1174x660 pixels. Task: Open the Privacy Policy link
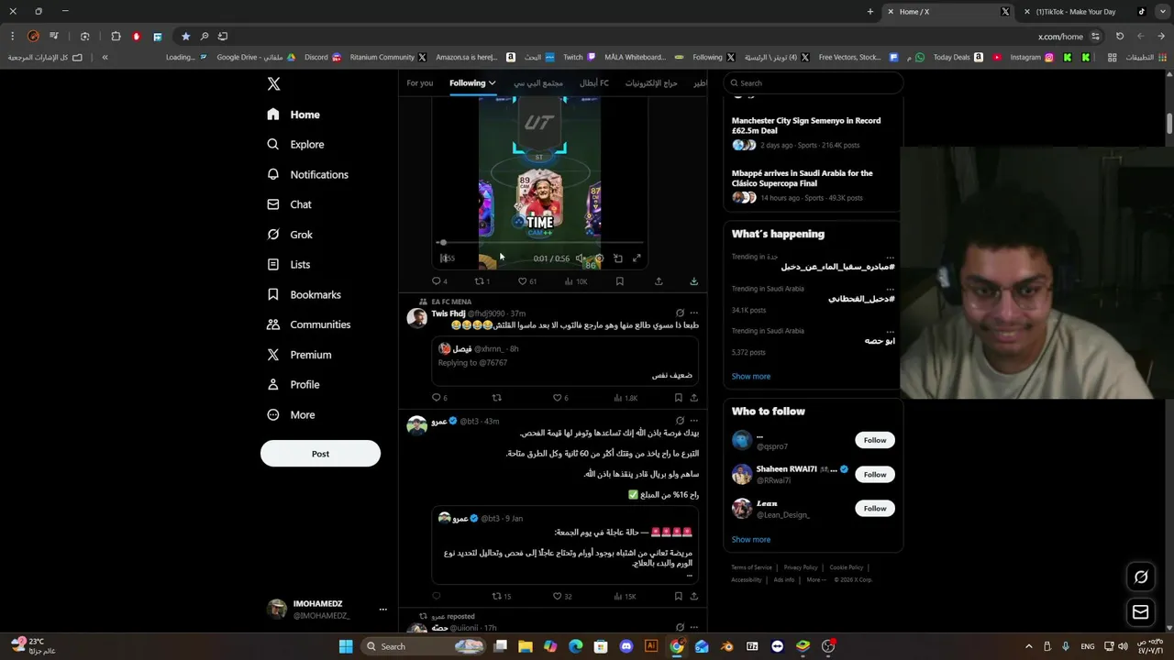click(801, 567)
